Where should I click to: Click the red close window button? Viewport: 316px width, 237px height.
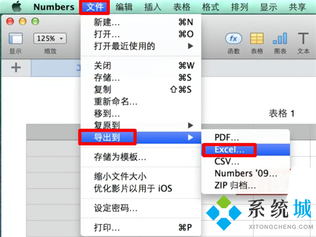pyautogui.click(x=10, y=21)
